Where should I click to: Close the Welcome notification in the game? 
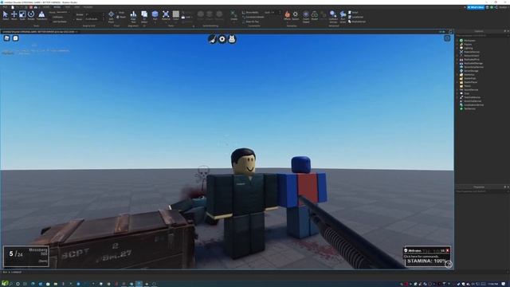(x=448, y=250)
